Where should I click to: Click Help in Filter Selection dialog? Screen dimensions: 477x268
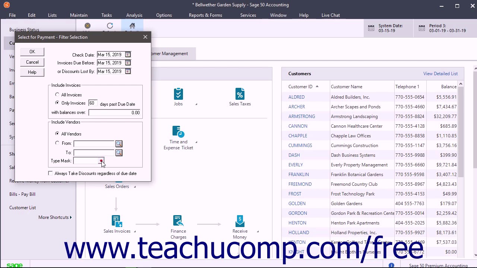pos(32,72)
